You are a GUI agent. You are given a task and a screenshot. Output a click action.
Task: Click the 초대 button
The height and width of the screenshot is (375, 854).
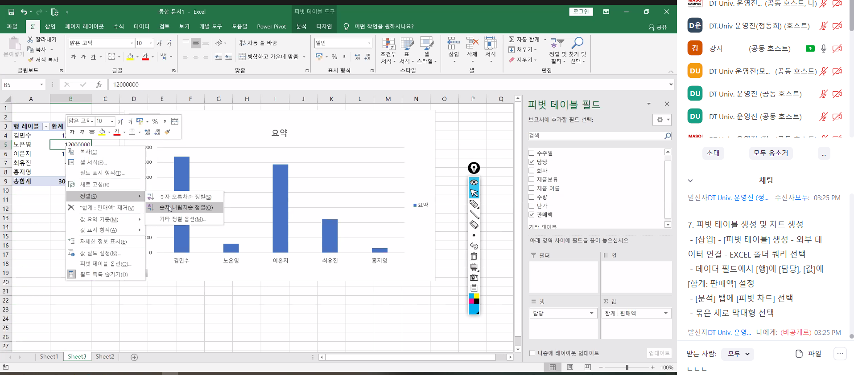pyautogui.click(x=713, y=153)
